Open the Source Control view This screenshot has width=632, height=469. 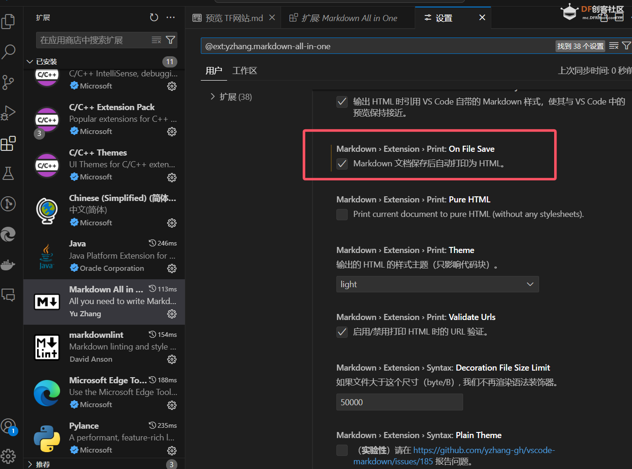(8, 82)
